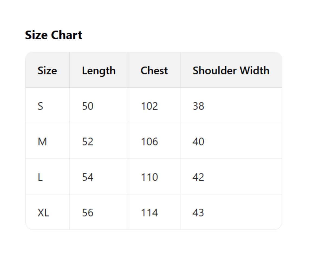Select the Shoulder Width column header
313x253 pixels.
231,71
